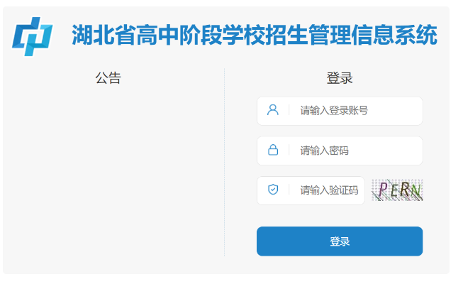The image size is (463, 289).
Task: Click the letter P in the captcha
Action: (x=383, y=190)
